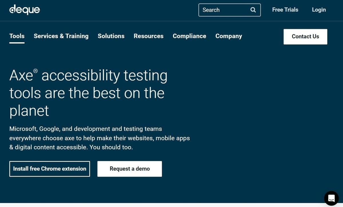This screenshot has height=207, width=343.
Task: Click Install free Chrome extension button
Action: (x=50, y=169)
